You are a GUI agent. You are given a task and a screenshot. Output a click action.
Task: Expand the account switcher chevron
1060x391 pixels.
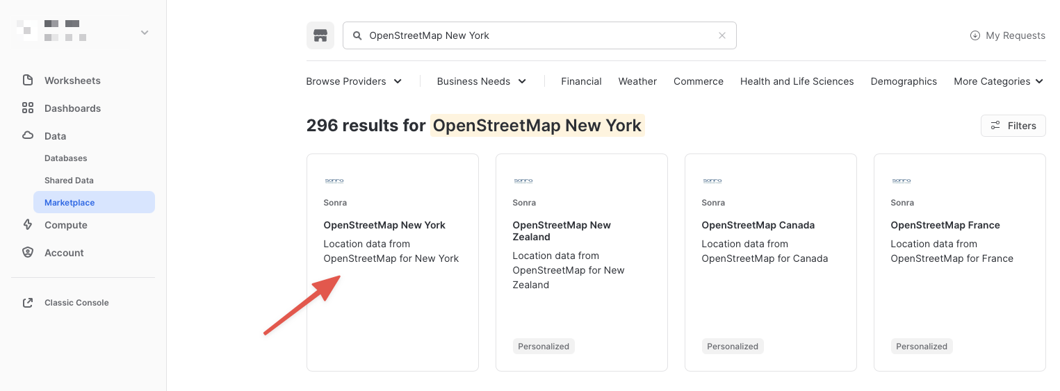click(x=145, y=33)
